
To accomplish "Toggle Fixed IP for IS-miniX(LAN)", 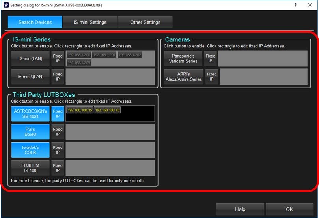I will (58, 77).
